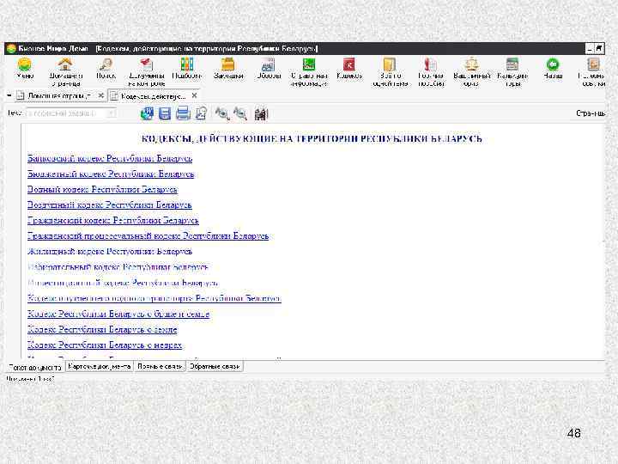
Task: Open Воздушный кодекс Республики Беларусь link
Action: (110, 205)
